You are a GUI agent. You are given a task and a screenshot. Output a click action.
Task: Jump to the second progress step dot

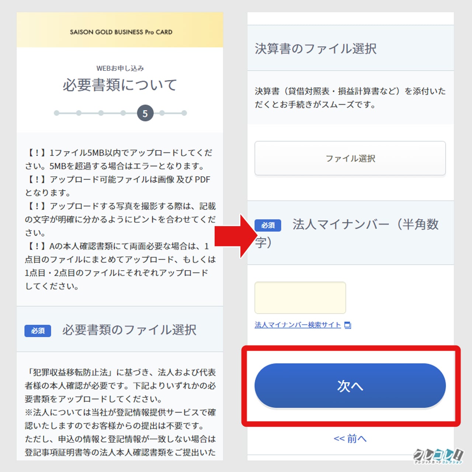click(x=79, y=113)
